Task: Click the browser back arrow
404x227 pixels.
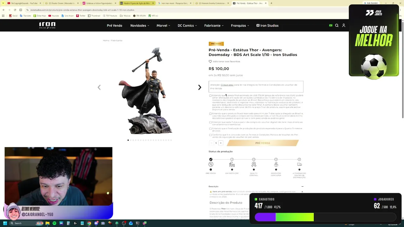Action: click(x=3, y=10)
